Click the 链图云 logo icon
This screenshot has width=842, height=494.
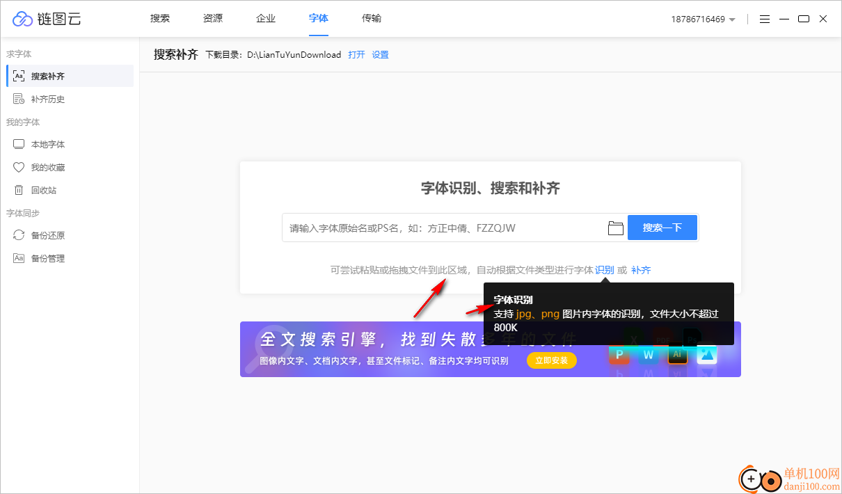[22, 19]
